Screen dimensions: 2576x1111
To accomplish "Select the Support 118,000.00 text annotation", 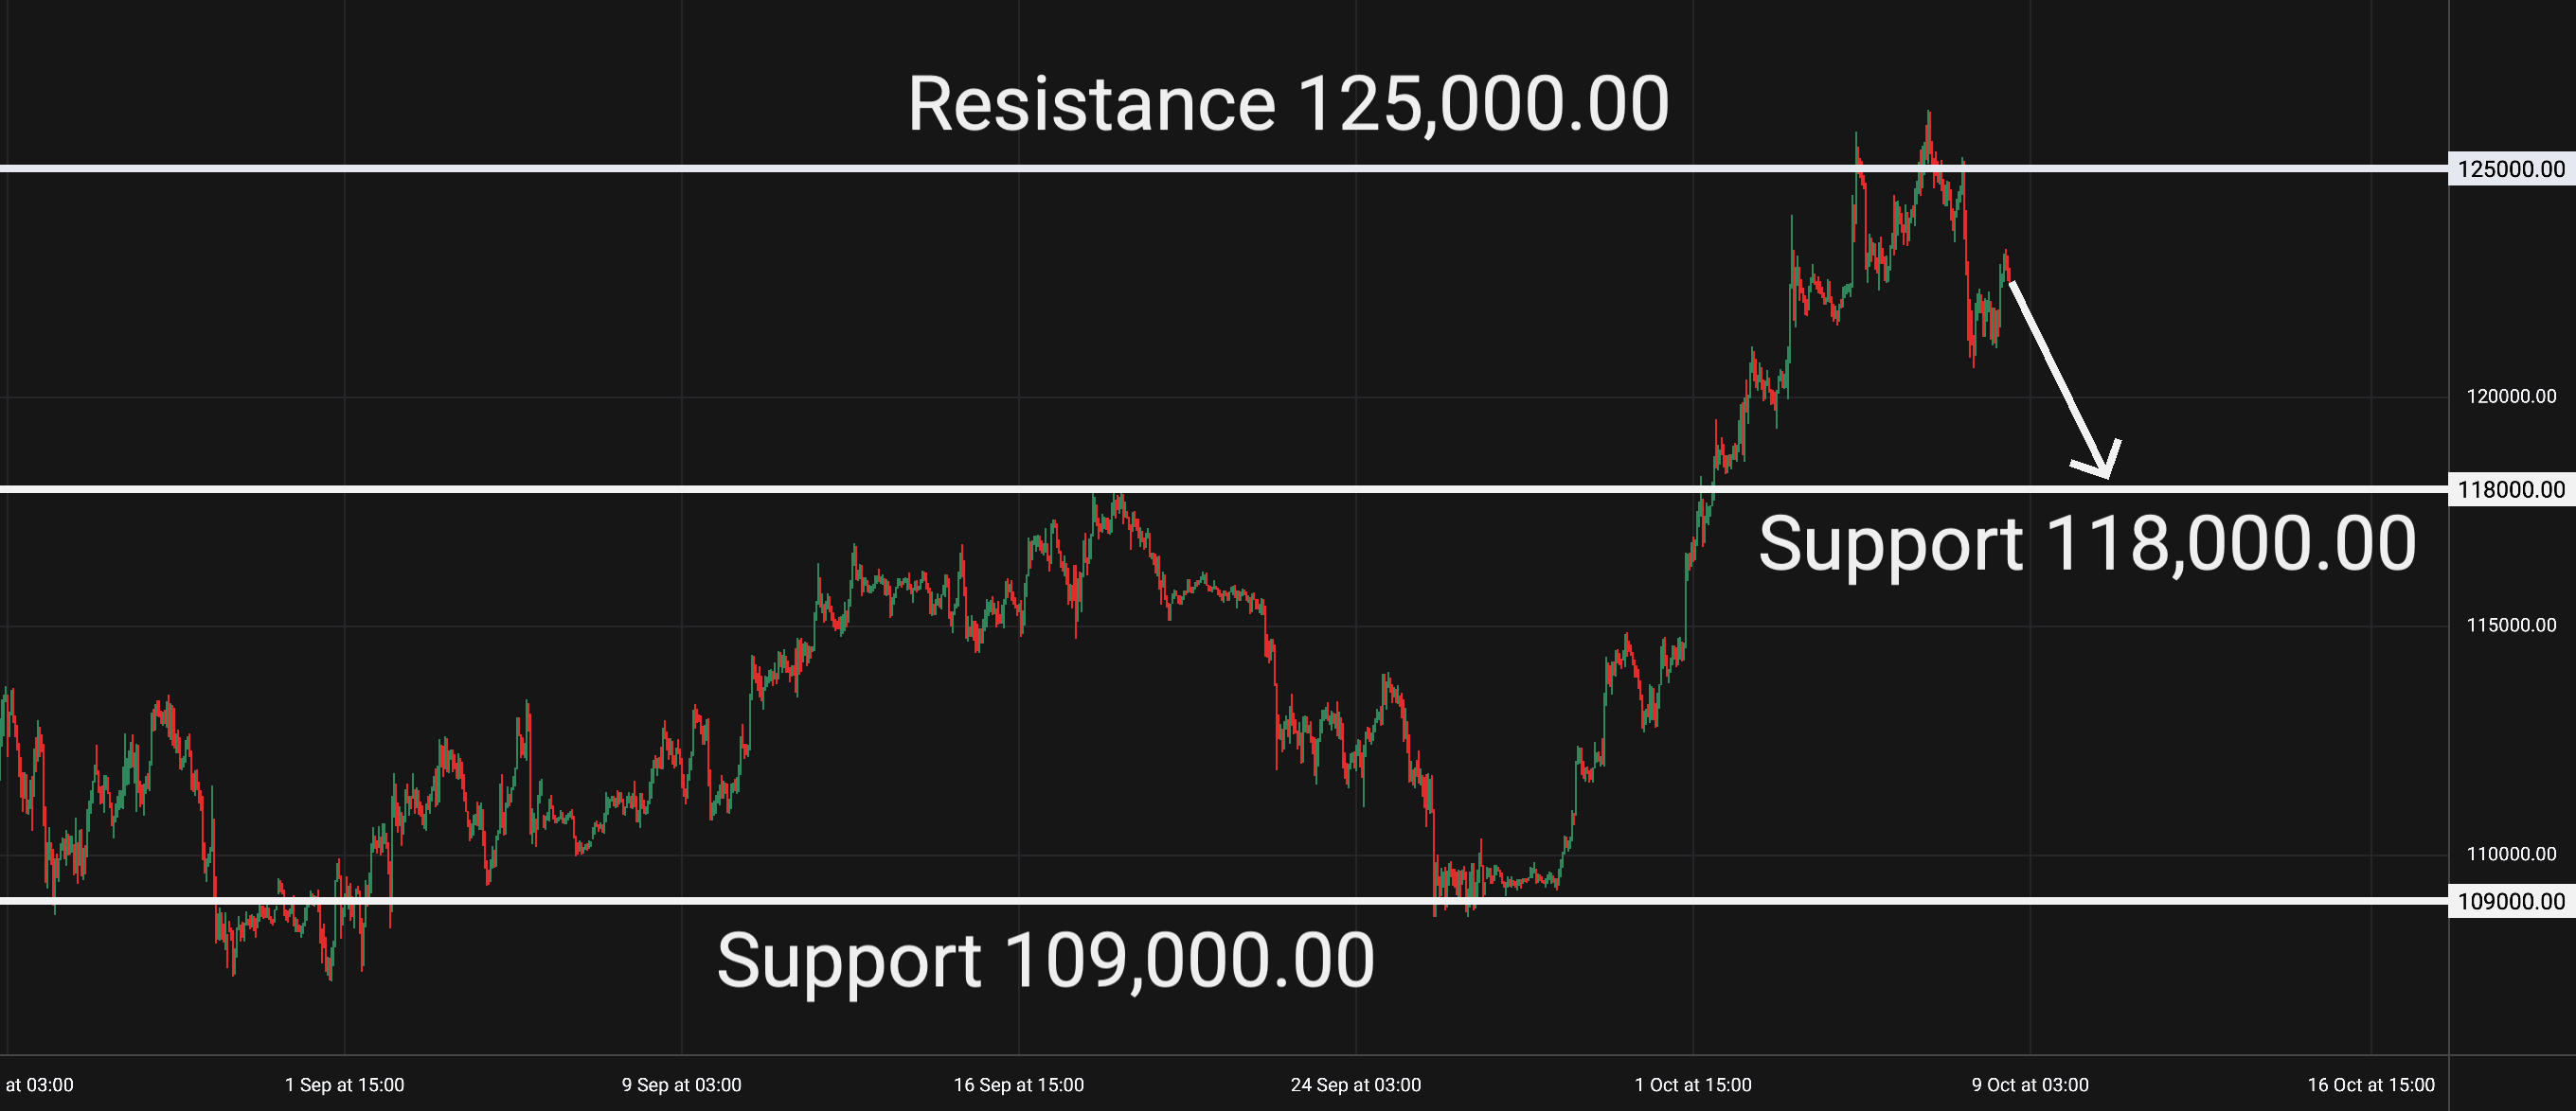I will coord(2087,544).
